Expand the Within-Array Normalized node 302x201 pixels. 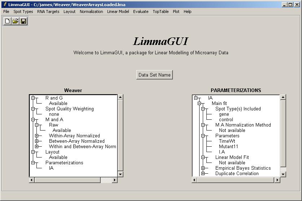tap(37, 136)
